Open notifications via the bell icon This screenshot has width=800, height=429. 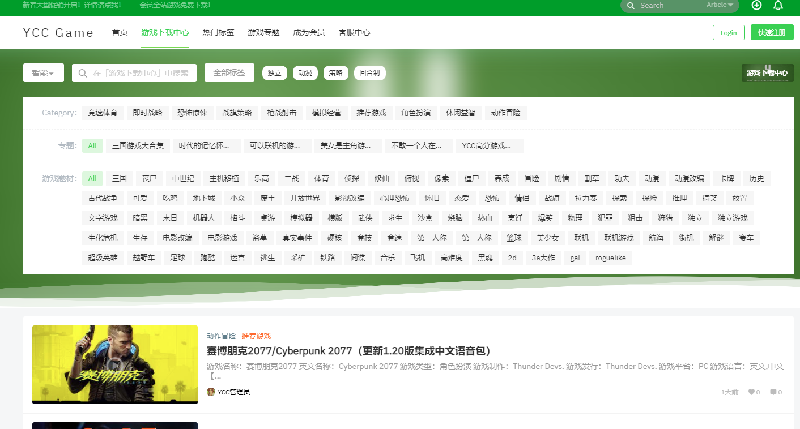778,5
